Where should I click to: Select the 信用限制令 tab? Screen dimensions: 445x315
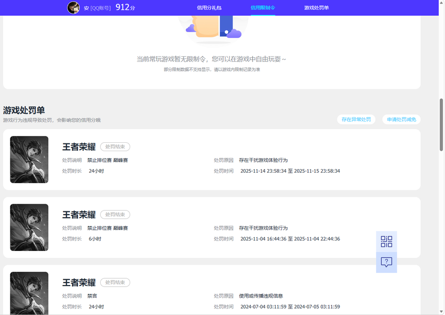point(263,8)
